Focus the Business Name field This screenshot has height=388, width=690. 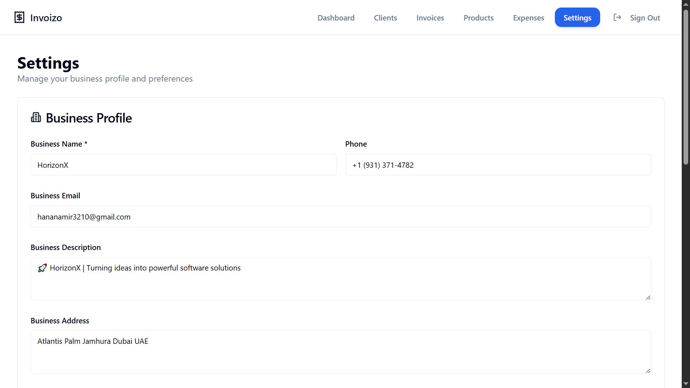pyautogui.click(x=183, y=165)
